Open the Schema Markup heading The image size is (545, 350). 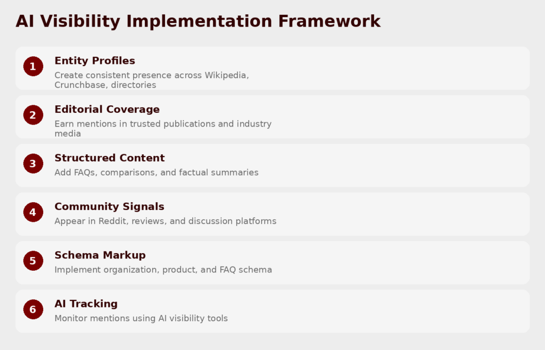click(x=100, y=255)
